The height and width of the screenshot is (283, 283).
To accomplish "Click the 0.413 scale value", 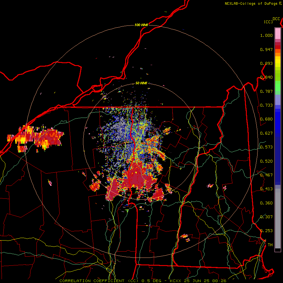I will (x=266, y=189).
